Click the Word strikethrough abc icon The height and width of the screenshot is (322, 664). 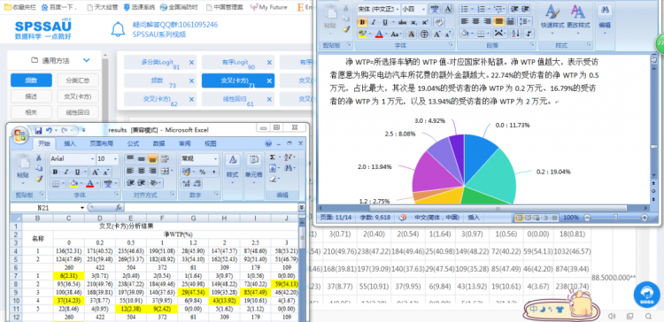point(402,22)
